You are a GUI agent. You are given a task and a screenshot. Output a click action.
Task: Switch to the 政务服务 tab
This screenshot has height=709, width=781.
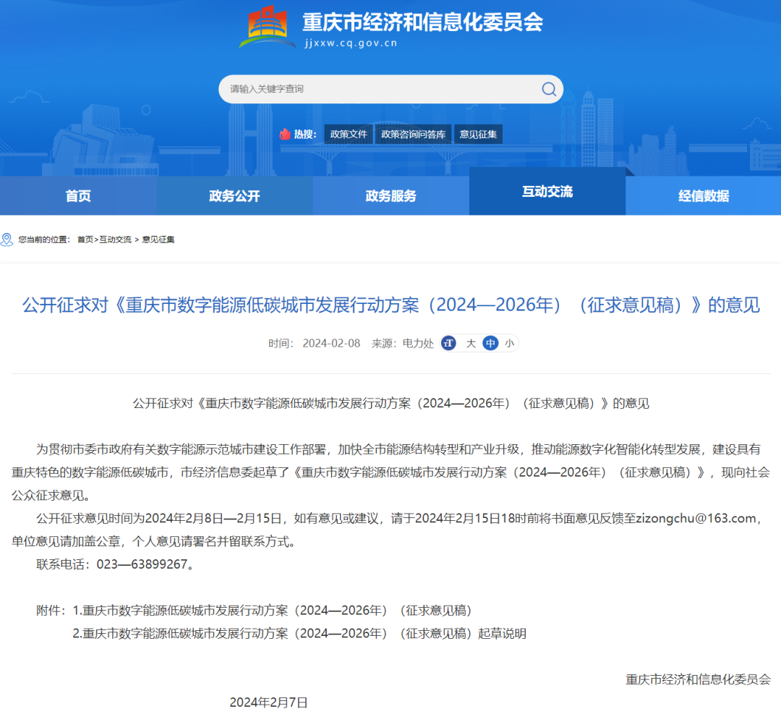[x=390, y=196]
